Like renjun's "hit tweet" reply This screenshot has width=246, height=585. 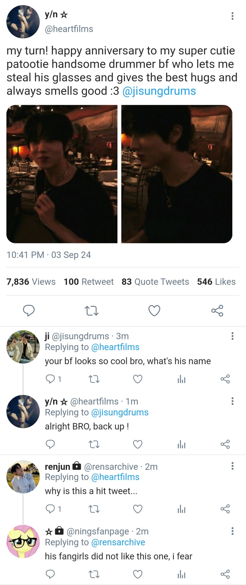pos(138,509)
